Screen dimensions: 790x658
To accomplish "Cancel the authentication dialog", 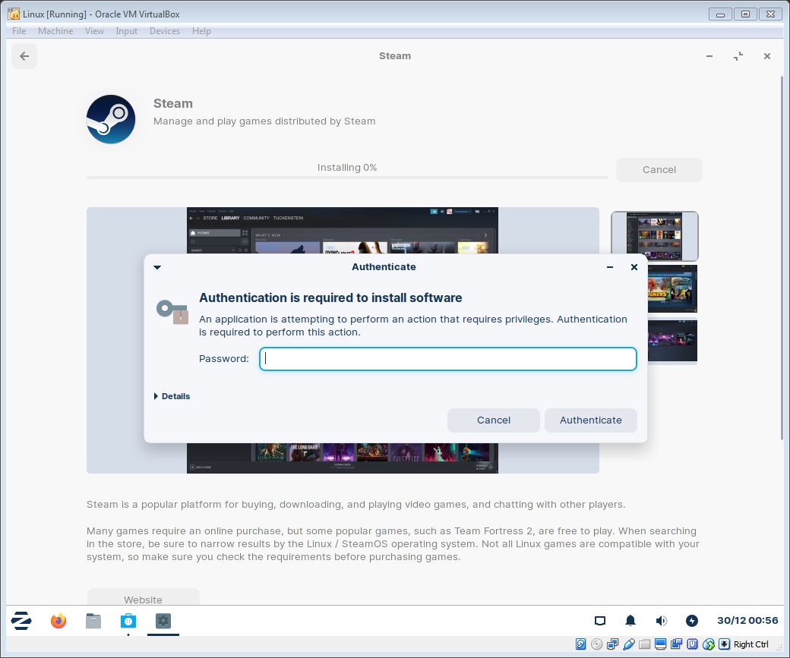I will [x=493, y=420].
